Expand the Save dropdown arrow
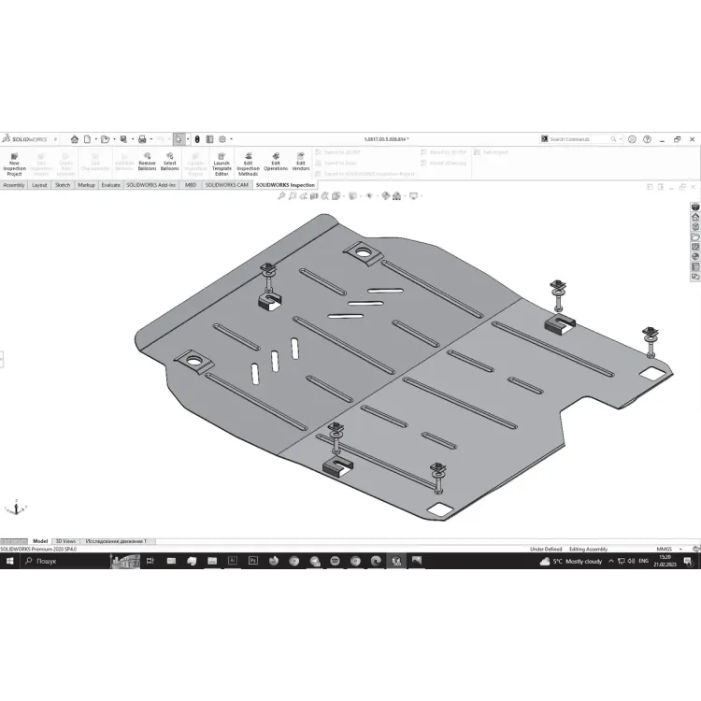Image resolution: width=701 pixels, height=701 pixels. point(133,139)
